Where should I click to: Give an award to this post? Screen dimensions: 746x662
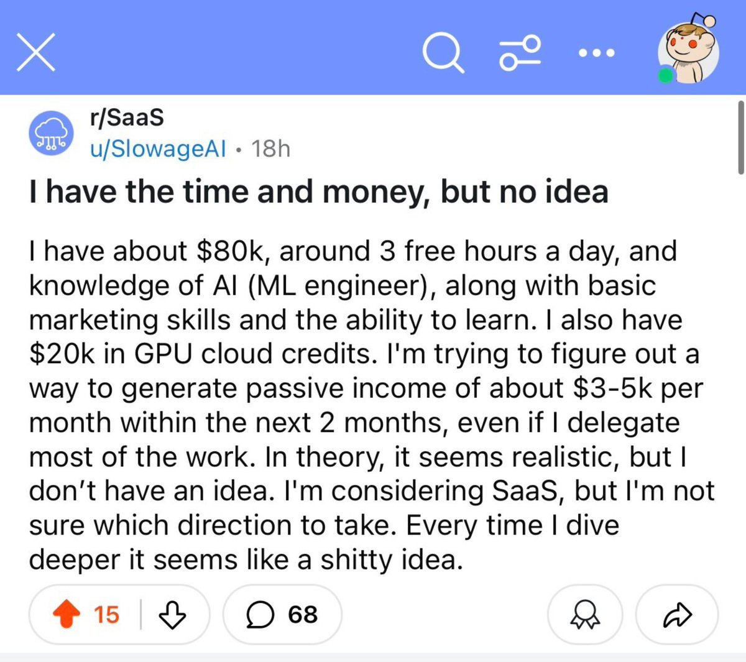(x=584, y=615)
